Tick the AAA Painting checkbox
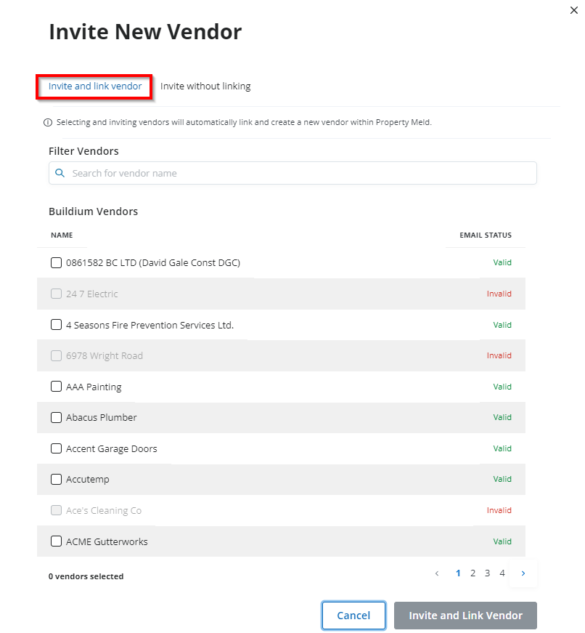Viewport: 585px width, 633px height. pyautogui.click(x=56, y=387)
